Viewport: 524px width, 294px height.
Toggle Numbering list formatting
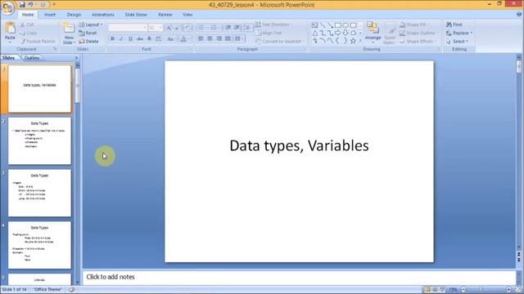pos(215,28)
